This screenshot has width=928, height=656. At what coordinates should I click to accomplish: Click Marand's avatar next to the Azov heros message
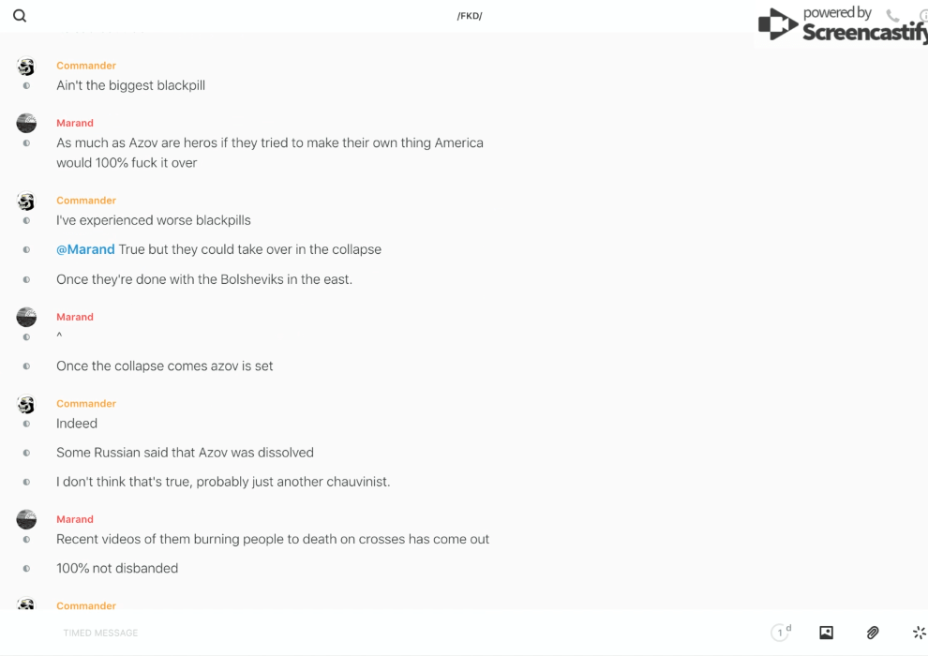tap(26, 124)
